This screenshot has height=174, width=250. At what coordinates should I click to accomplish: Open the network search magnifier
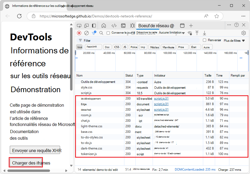[101, 33]
